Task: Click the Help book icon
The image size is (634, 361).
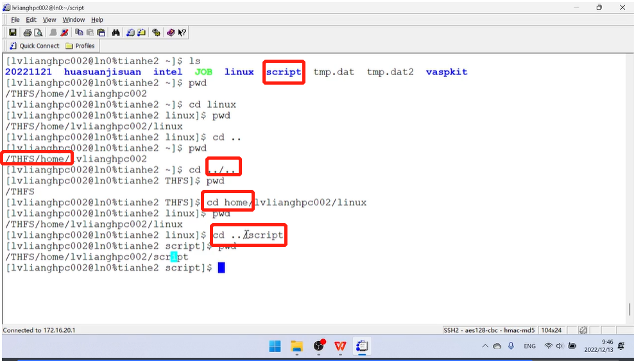Action: click(x=171, y=32)
